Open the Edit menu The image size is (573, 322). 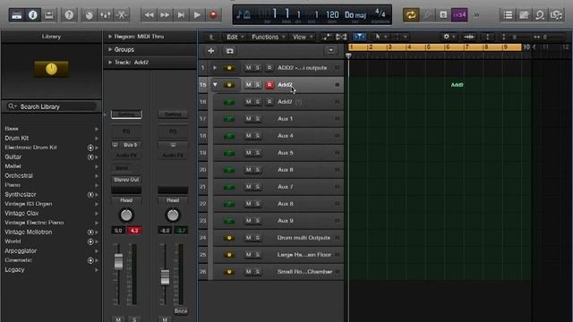(x=235, y=37)
